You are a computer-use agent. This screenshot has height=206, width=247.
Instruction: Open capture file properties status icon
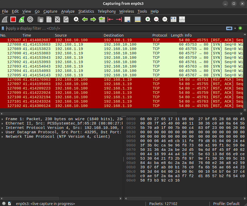point(10,203)
